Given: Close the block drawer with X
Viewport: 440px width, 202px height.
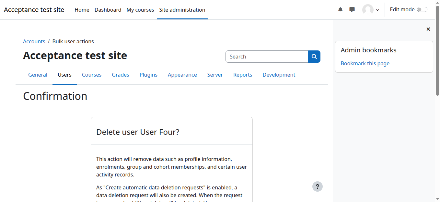Looking at the screenshot, I should (428, 29).
